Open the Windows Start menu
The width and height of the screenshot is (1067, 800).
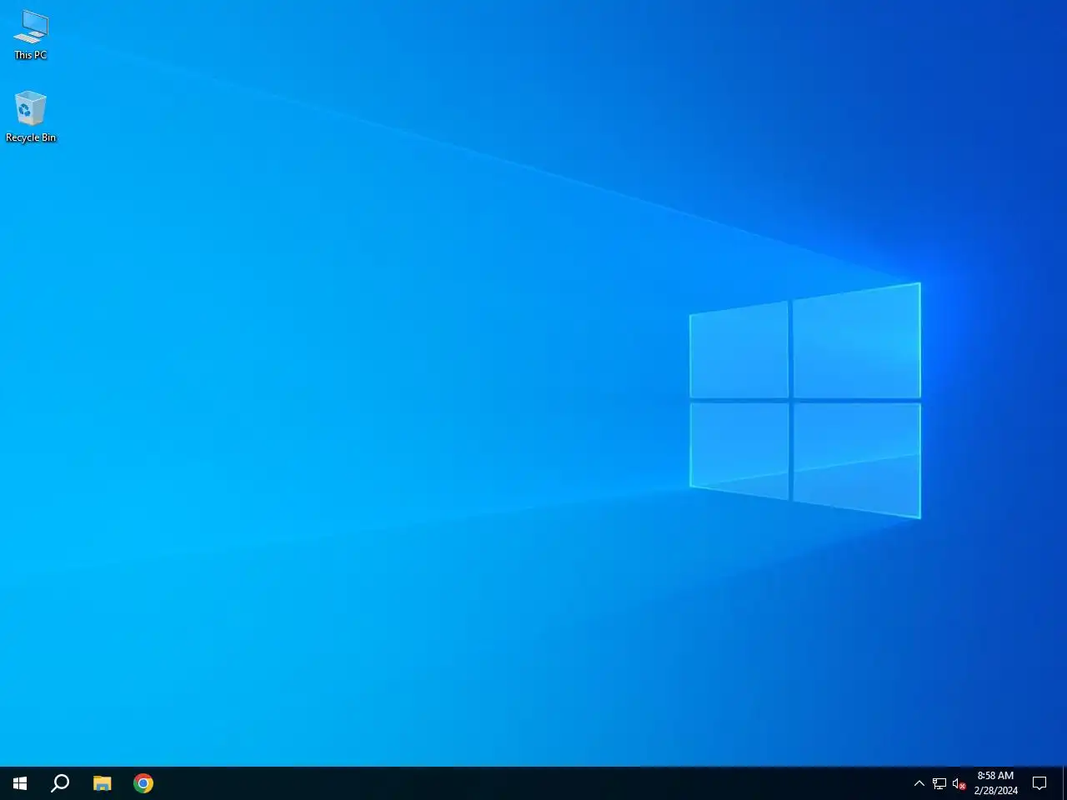pos(20,783)
